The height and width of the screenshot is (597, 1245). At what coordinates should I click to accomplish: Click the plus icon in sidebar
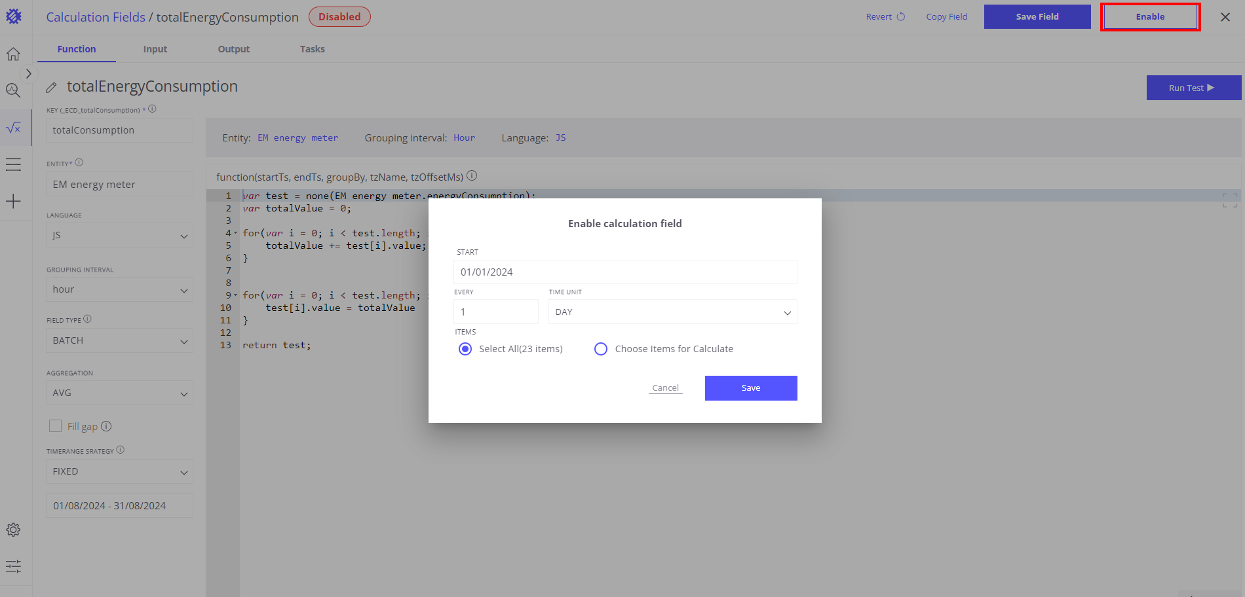(x=13, y=201)
